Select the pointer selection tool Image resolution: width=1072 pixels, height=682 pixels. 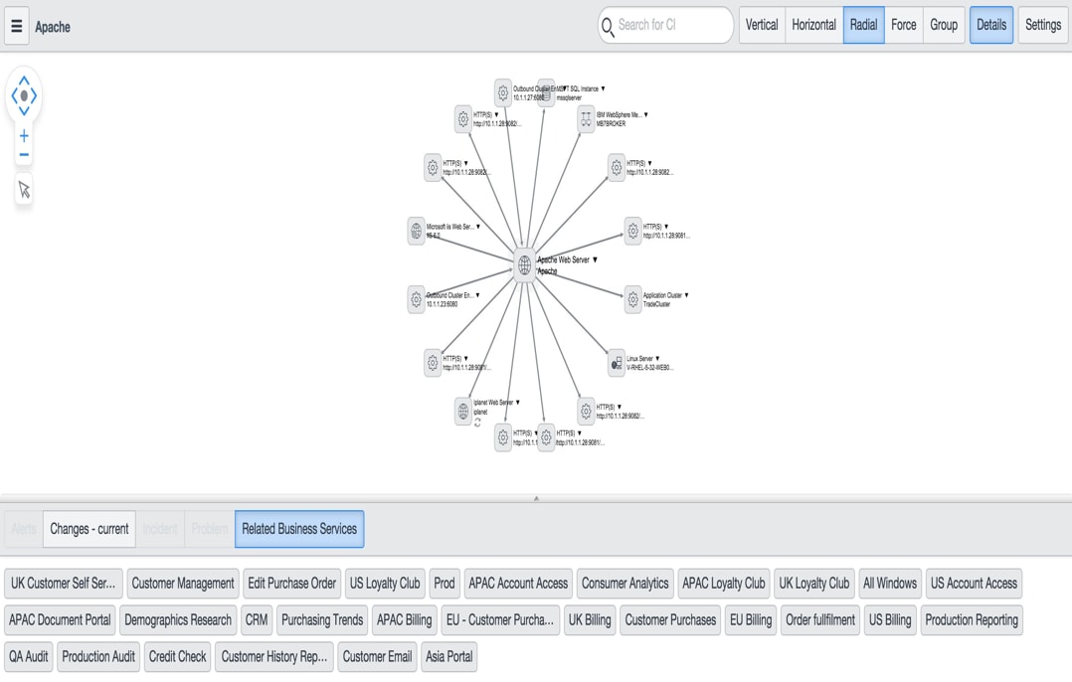(24, 189)
